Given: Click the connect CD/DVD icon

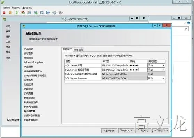Looking at the screenshot, I should click(x=55, y=13).
